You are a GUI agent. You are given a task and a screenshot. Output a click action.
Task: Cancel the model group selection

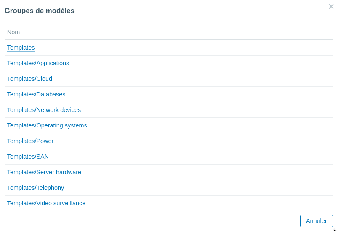tap(316, 221)
